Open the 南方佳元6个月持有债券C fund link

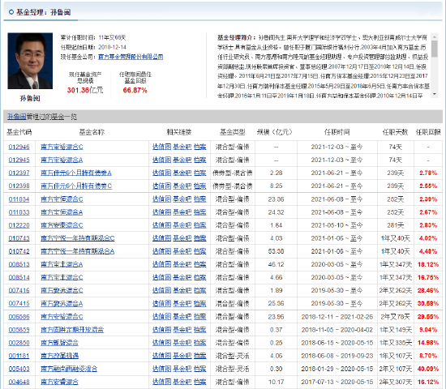point(76,186)
